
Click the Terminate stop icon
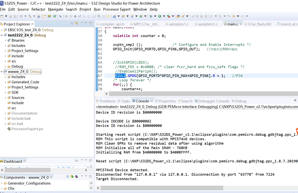75,16
